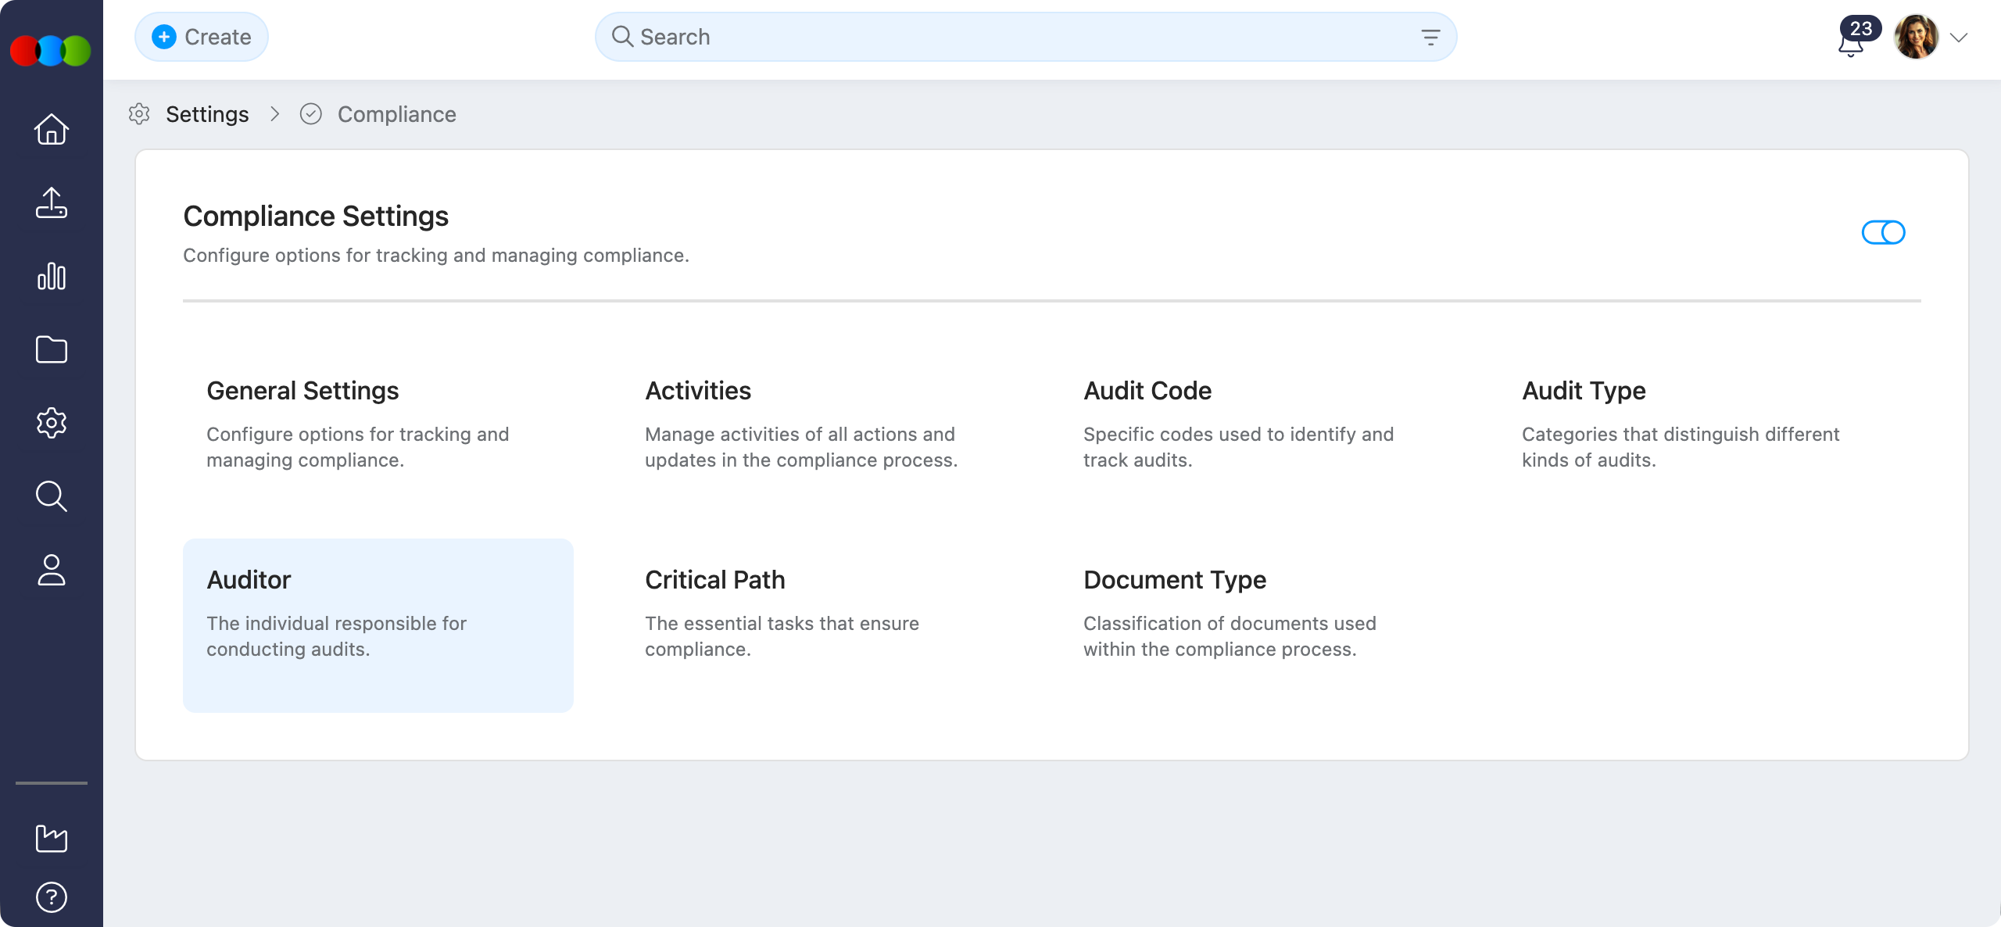Open the Home sidebar icon
This screenshot has width=2001, height=927.
tap(52, 129)
